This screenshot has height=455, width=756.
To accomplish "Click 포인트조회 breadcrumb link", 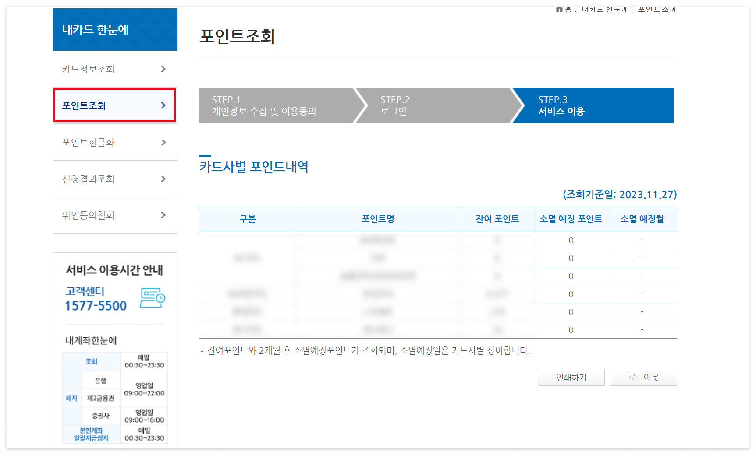I will 657,9.
